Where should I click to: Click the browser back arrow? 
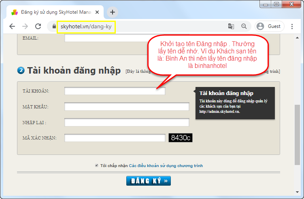(x=12, y=26)
